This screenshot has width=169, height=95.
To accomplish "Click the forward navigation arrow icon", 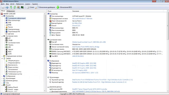I will click(7, 7).
